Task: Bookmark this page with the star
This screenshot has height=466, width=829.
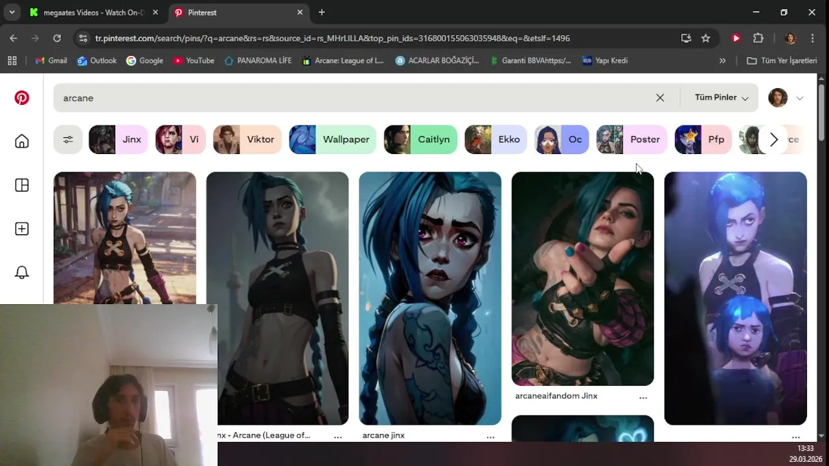Action: (706, 38)
